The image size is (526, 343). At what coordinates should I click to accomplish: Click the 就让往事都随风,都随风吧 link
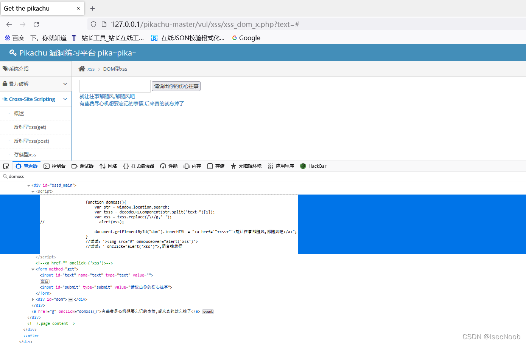click(107, 96)
